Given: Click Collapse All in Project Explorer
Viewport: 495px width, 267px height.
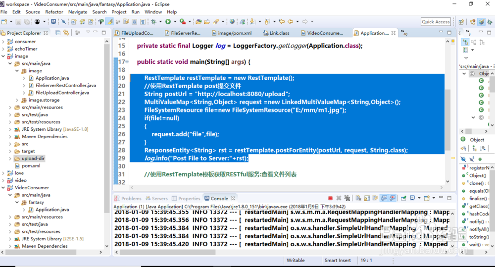Looking at the screenshot, I should coord(58,33).
